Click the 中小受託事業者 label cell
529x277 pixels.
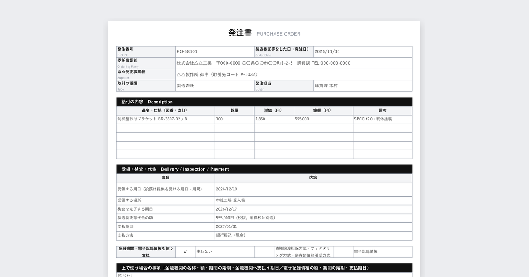pos(146,74)
